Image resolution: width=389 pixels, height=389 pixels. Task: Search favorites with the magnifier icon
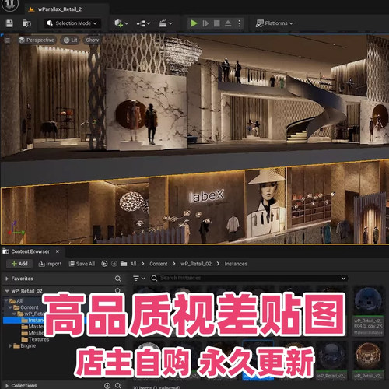[x=118, y=279]
